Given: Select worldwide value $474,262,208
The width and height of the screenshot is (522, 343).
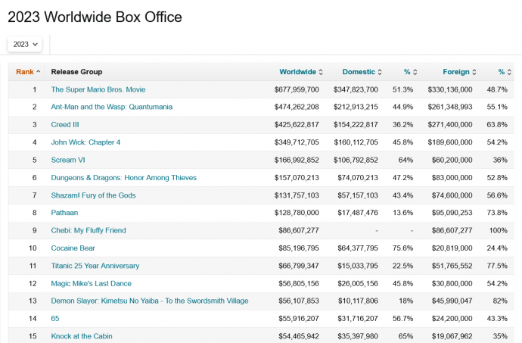Looking at the screenshot, I should (x=297, y=107).
